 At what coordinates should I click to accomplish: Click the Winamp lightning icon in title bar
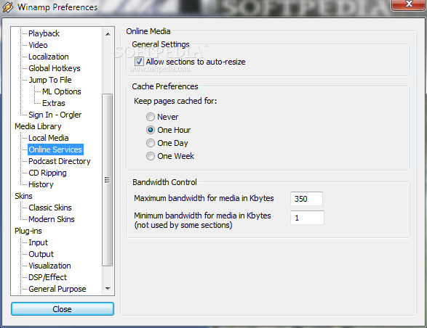pyautogui.click(x=7, y=7)
